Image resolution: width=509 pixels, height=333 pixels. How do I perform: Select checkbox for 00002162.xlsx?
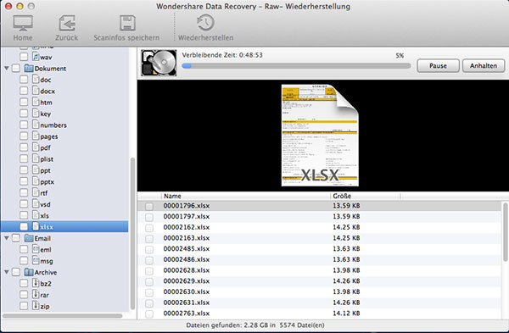149,228
